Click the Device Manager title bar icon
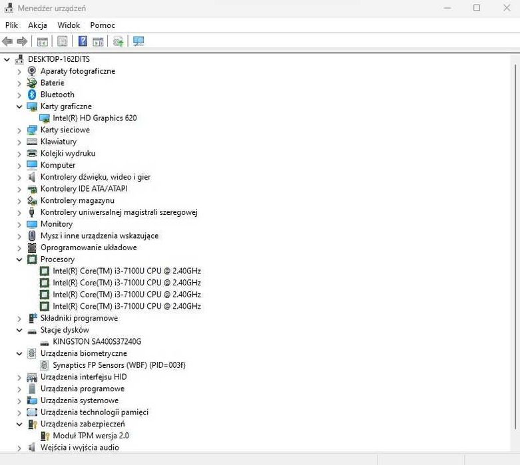This screenshot has height=465, width=520. (9, 8)
